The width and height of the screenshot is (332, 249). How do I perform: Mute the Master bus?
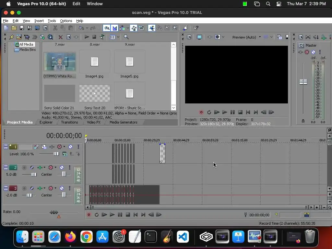tap(314, 52)
